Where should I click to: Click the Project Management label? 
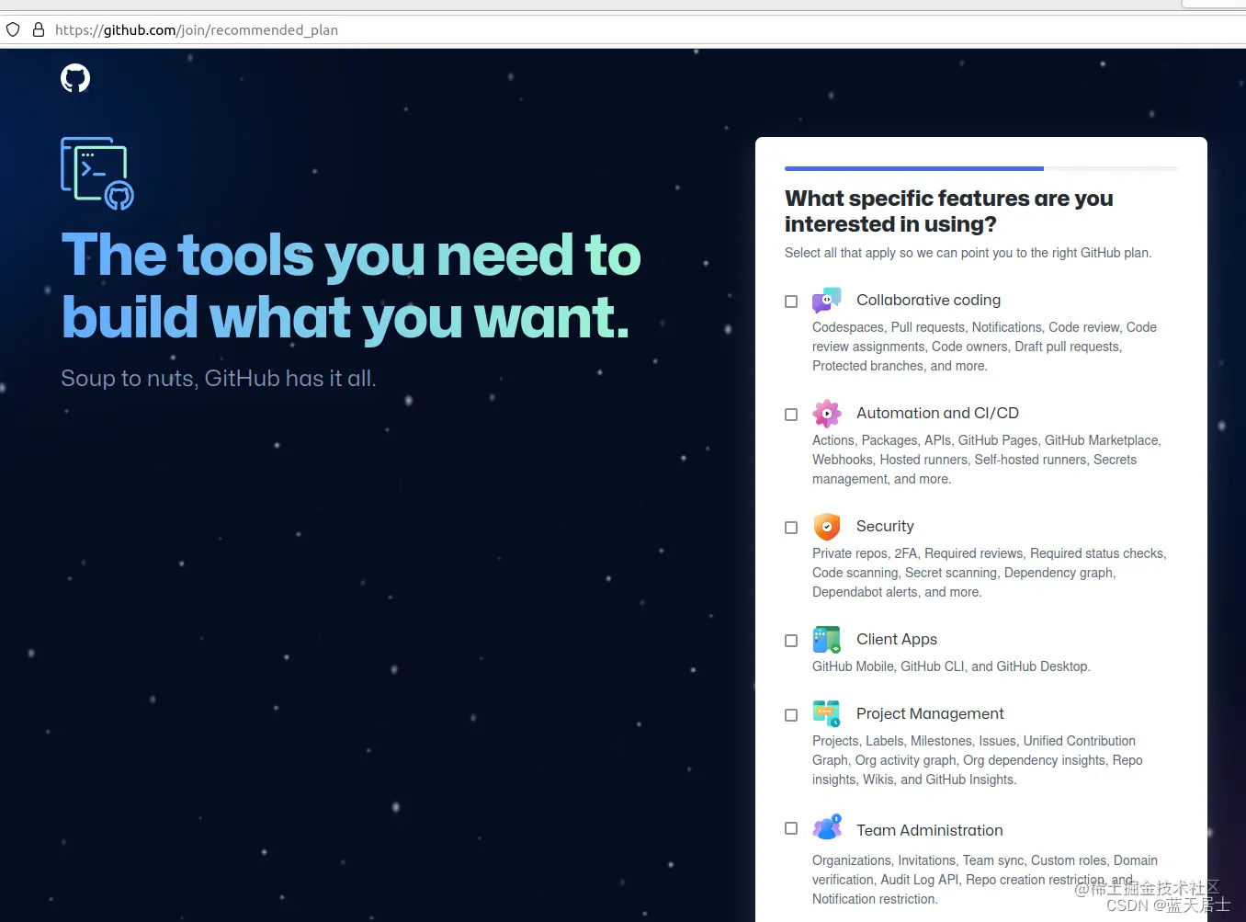[x=930, y=713]
